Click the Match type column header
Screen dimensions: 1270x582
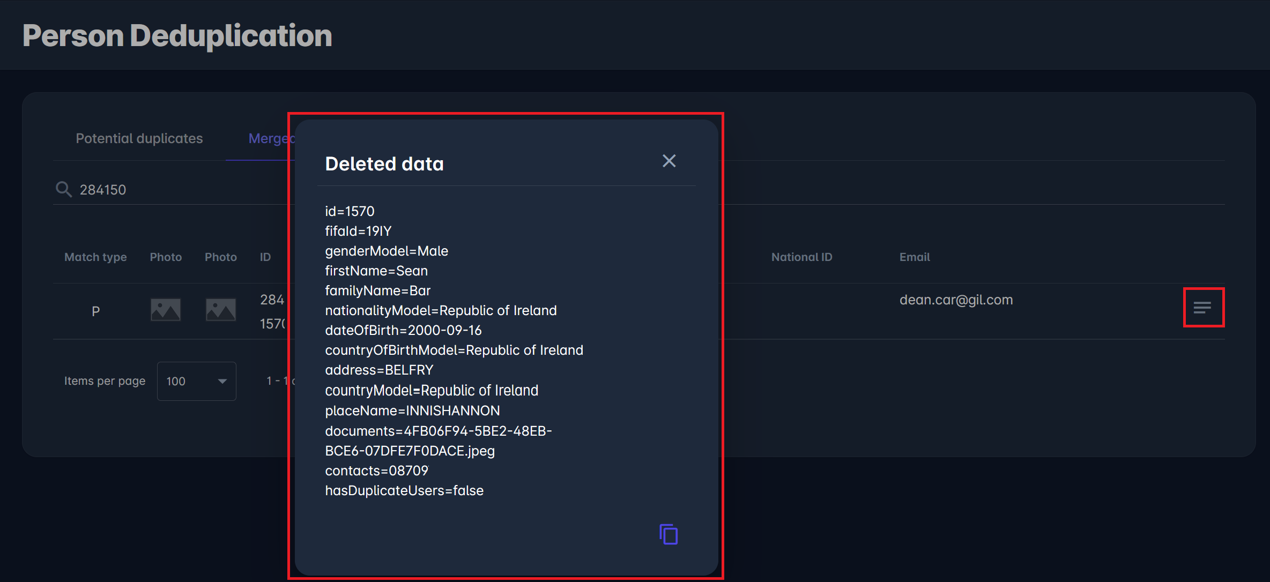tap(95, 257)
